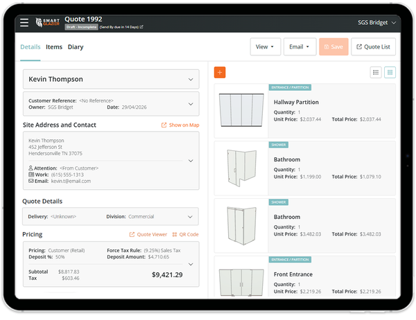Viewport: 416px width, 320px height.
Task: Open the $3,482.03 Bathroom shower thumbnail
Action: [x=241, y=226]
